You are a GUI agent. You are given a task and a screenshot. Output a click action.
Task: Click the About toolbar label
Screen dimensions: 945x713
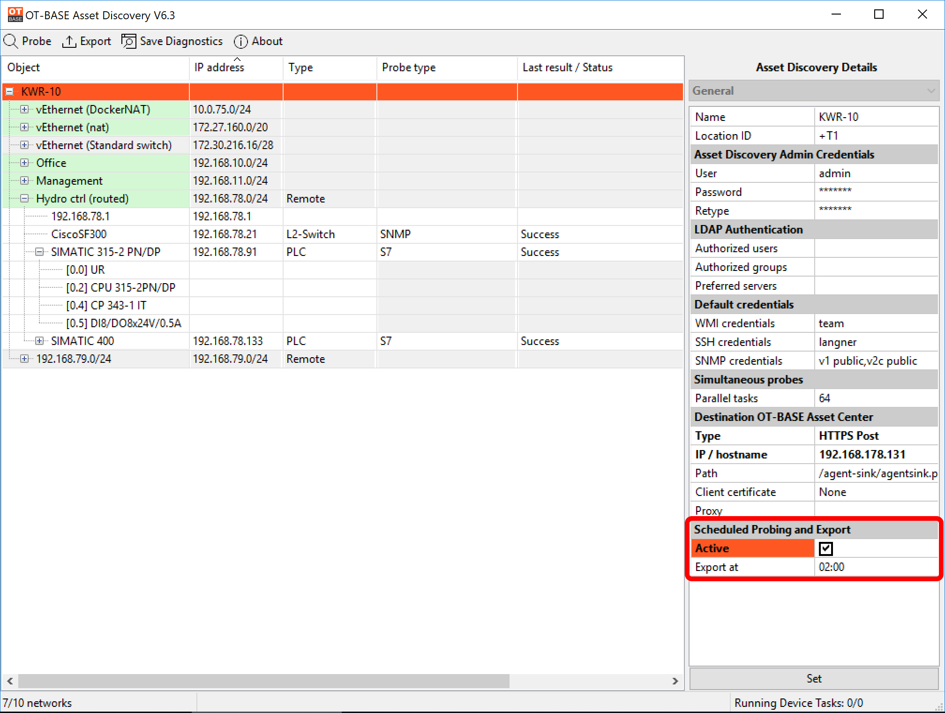267,41
